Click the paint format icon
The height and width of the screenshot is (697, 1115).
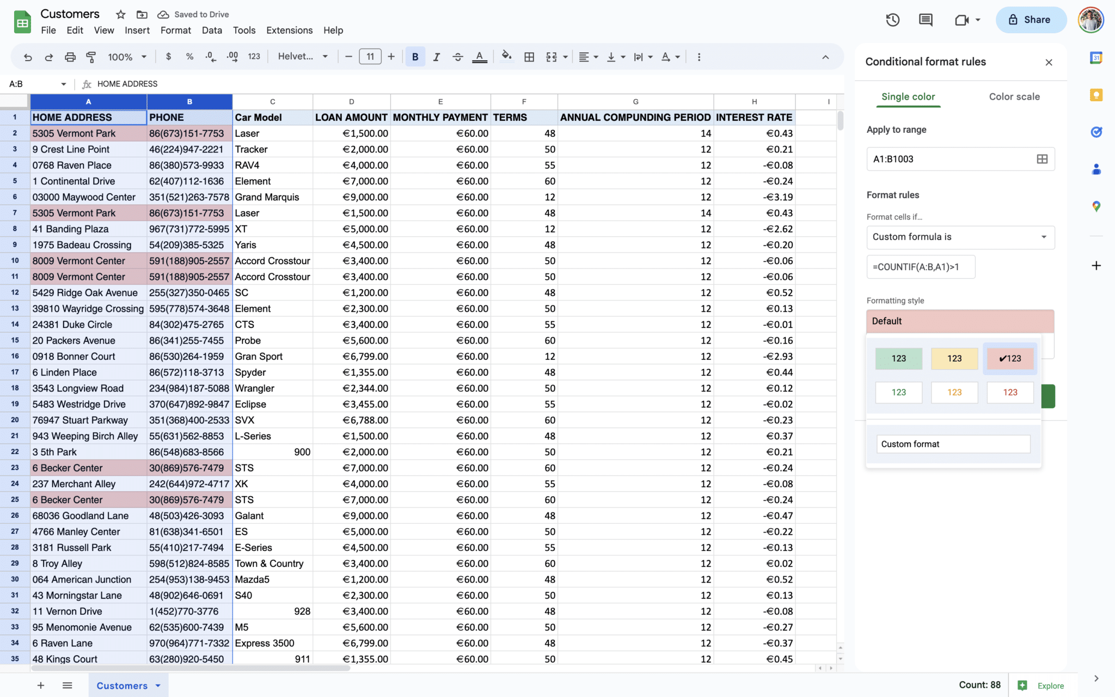point(91,57)
